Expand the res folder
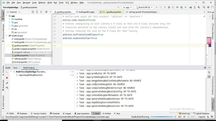The width and height of the screenshot is (216, 121). [x=9, y=29]
